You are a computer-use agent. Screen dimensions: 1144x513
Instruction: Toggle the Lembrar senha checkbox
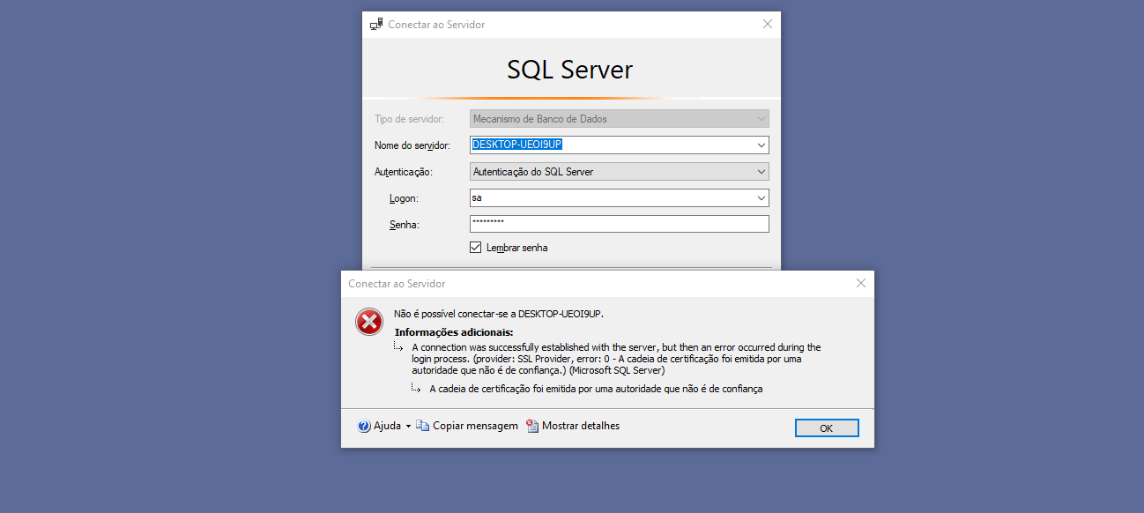click(x=476, y=248)
